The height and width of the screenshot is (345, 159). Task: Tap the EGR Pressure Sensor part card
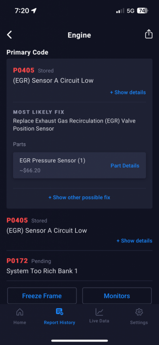[x=79, y=165]
